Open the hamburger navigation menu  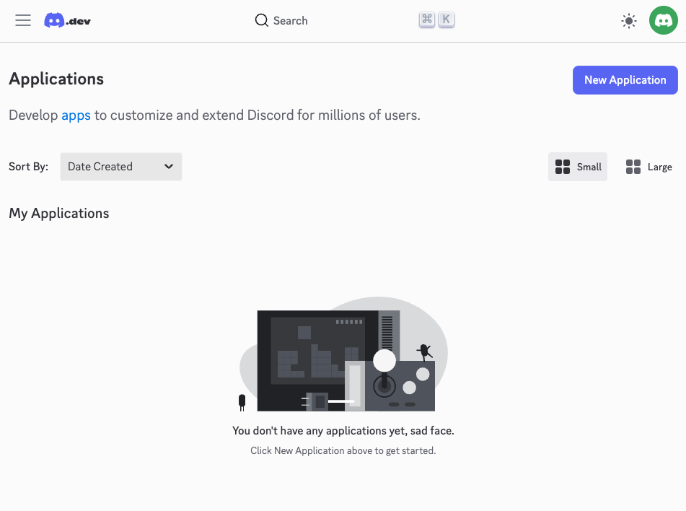point(23,20)
